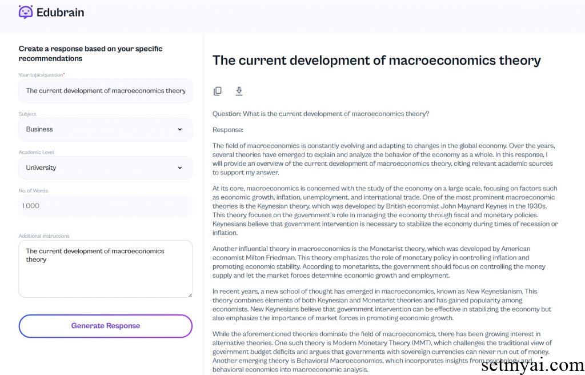This screenshot has height=375, width=585.
Task: Grab the text area resize handle corner
Action: pyautogui.click(x=190, y=295)
